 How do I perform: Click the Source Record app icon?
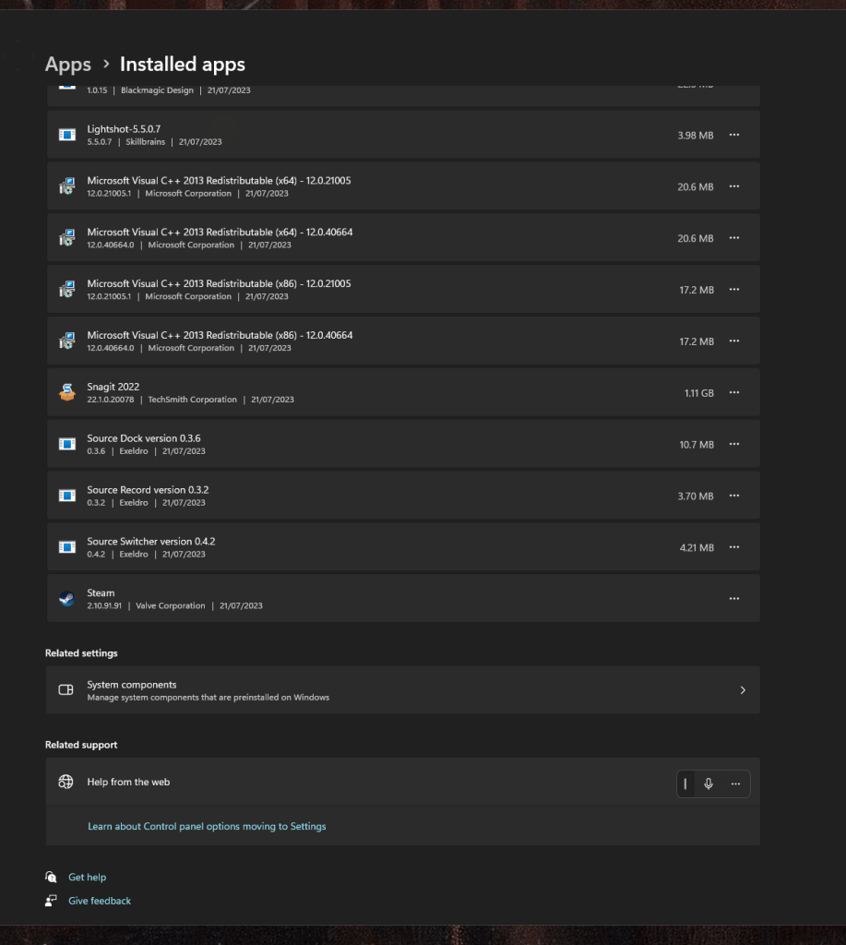66,496
